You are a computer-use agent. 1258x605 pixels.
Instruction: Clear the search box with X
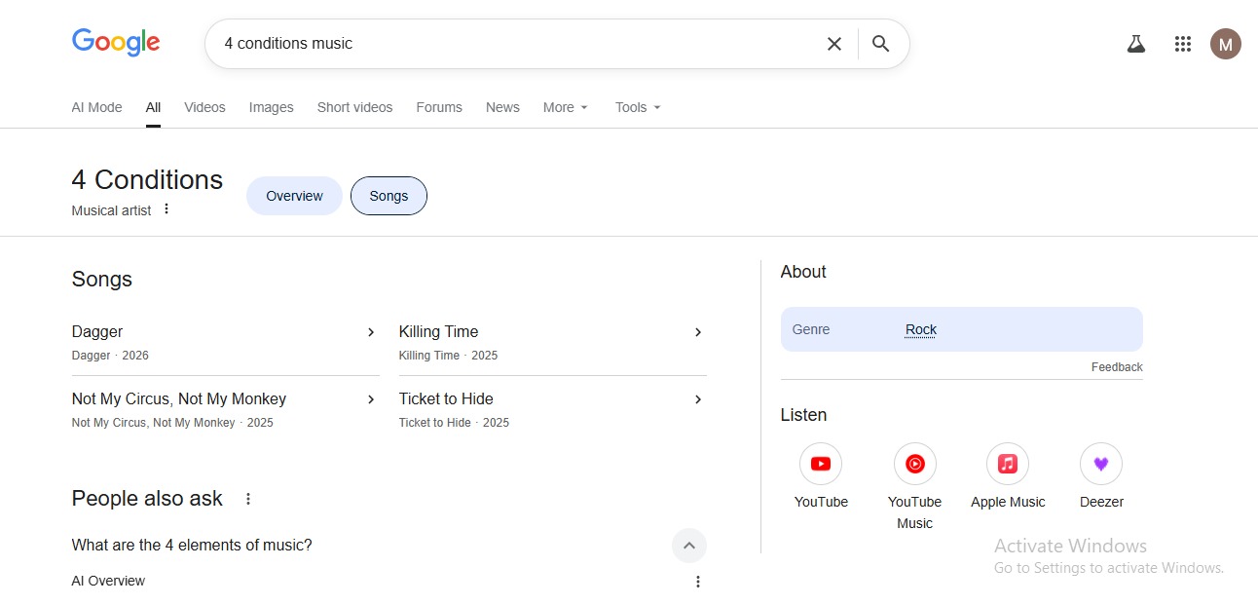coord(834,44)
